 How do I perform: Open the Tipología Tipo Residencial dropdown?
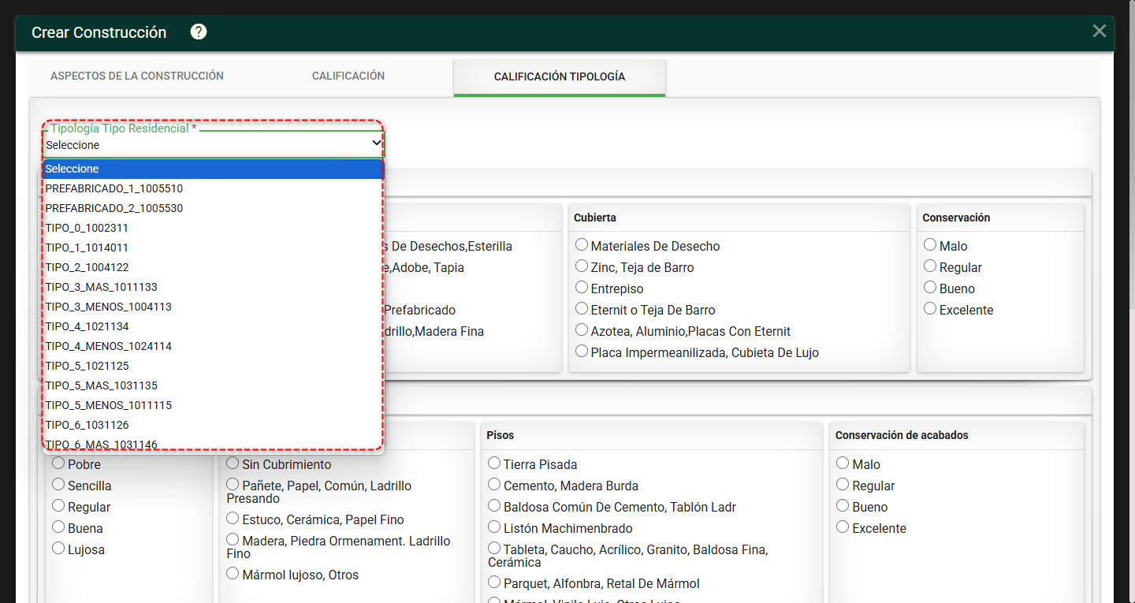[213, 144]
